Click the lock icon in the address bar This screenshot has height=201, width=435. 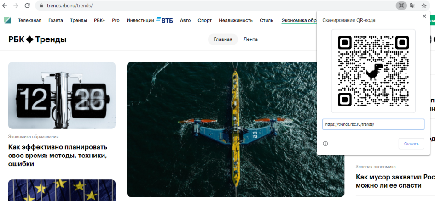(x=41, y=6)
